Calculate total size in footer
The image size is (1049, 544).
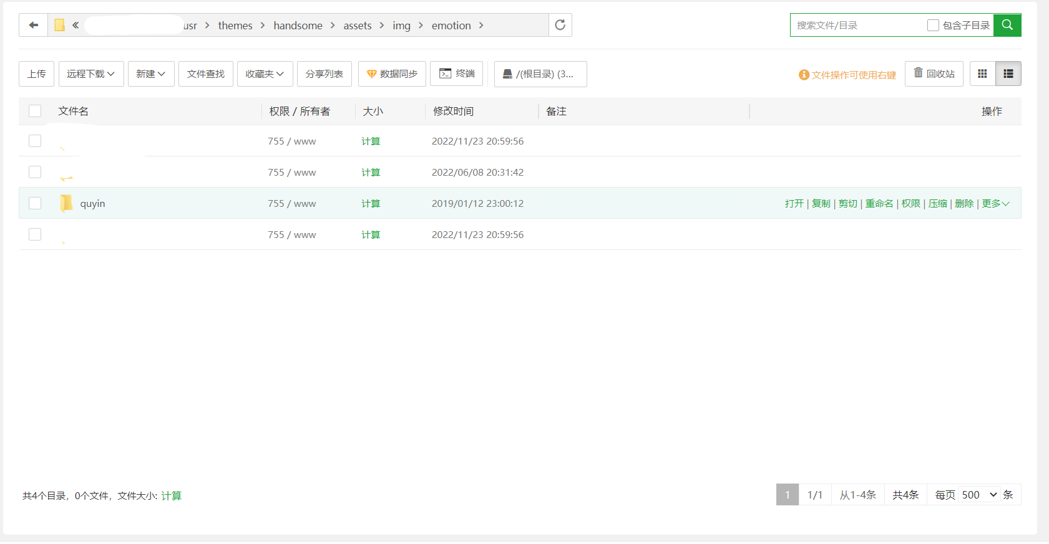tap(171, 495)
